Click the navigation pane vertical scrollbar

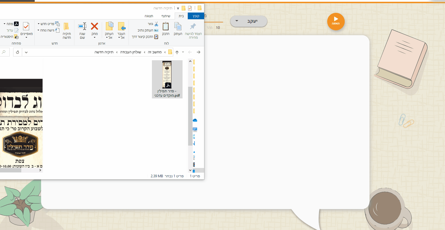(x=190, y=116)
